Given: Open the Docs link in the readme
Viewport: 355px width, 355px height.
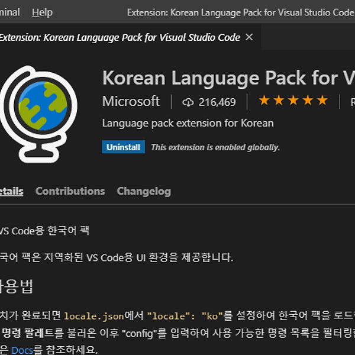Looking at the screenshot, I should click(x=22, y=350).
